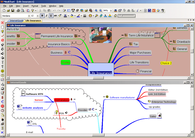The image size is (195, 138).
Task: Click the Home icon in format toolbar
Action: pos(115,16)
